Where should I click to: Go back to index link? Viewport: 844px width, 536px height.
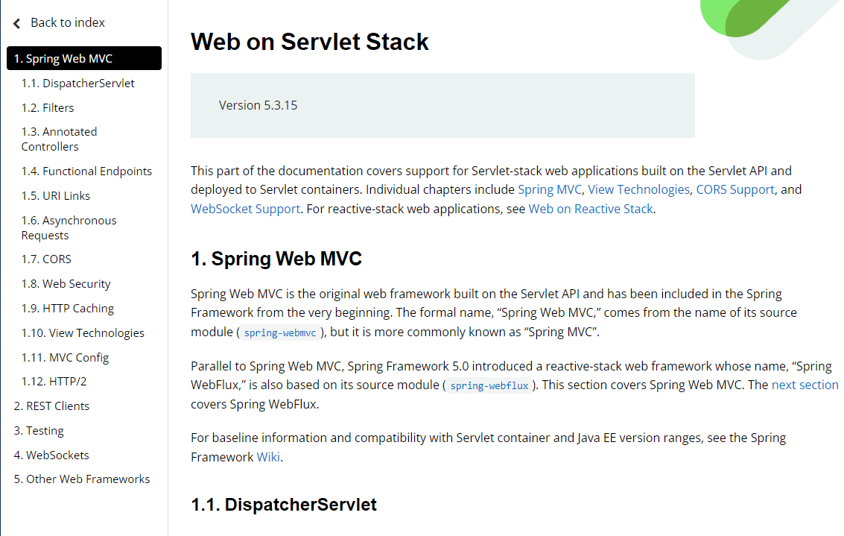tap(67, 22)
